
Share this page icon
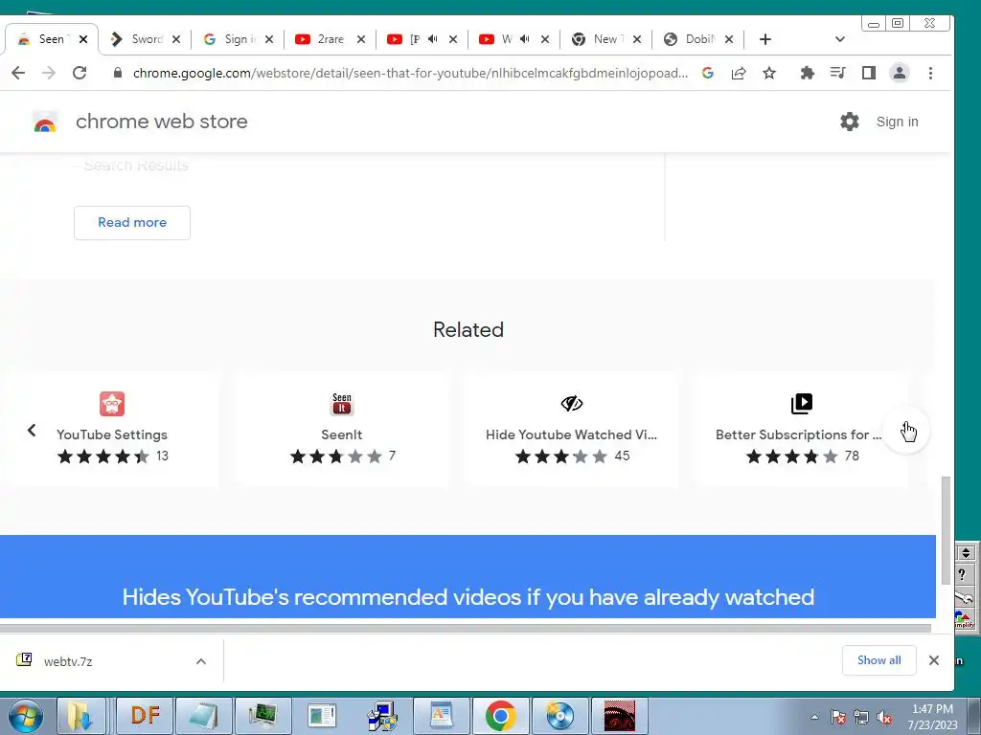739,73
